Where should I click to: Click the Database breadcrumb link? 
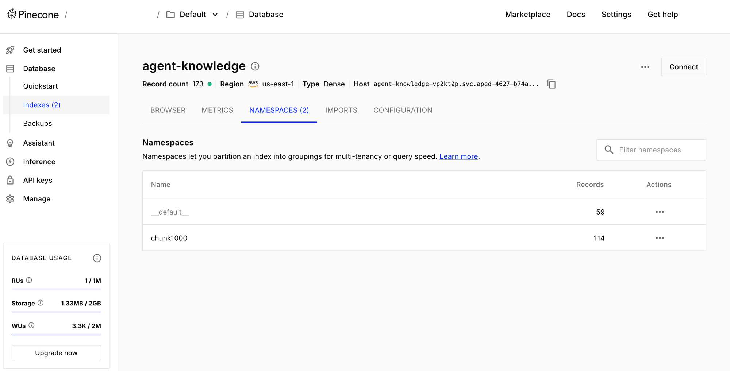266,15
